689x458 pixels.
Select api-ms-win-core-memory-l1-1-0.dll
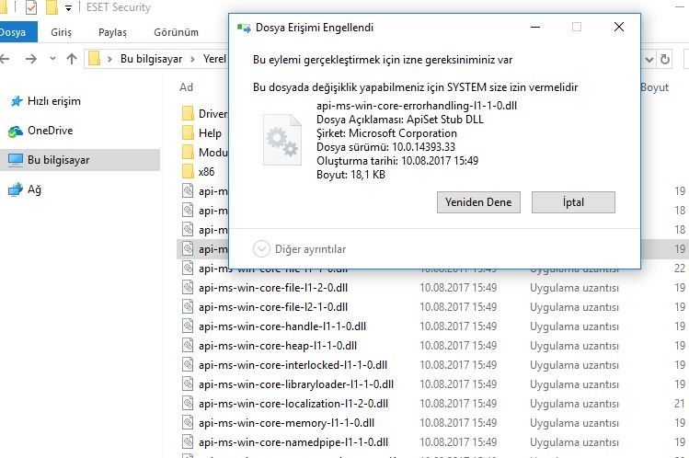(x=286, y=423)
